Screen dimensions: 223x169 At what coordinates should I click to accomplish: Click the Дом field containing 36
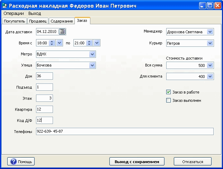coord(44,76)
